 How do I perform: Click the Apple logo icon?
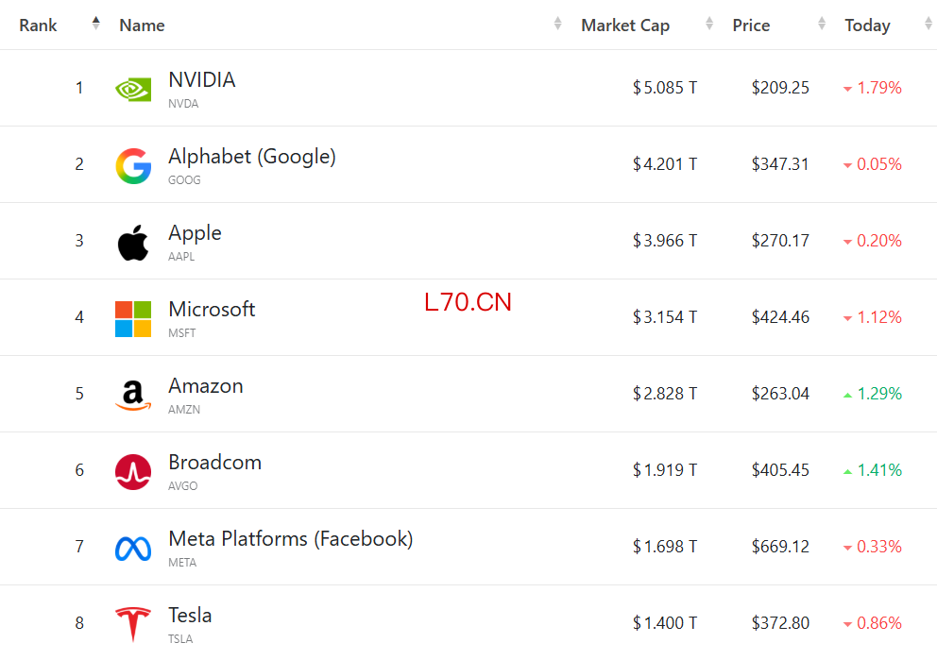click(132, 243)
